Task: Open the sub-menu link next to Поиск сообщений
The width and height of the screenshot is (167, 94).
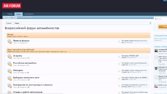Action: [26, 17]
